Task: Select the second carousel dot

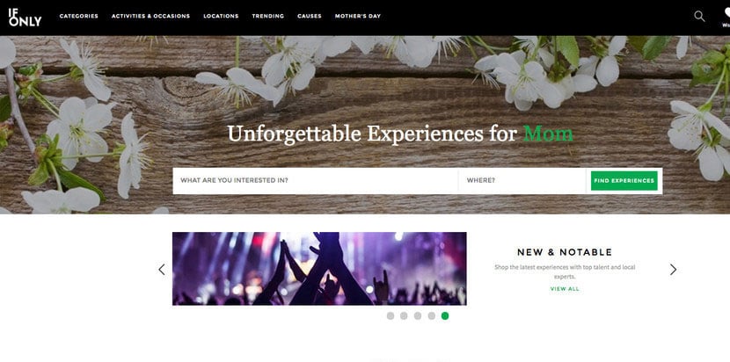Action: point(404,316)
